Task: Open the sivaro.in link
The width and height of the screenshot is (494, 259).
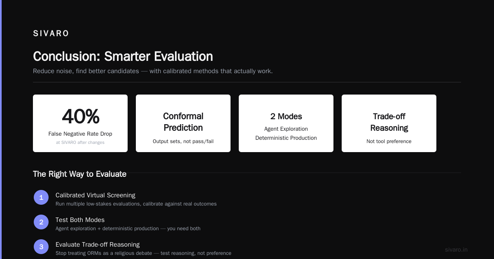Action: tap(456, 250)
